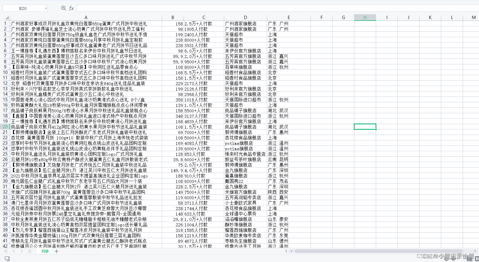Click cell 枣粮先生旗舰店 in row 41
The height and width of the screenshot is (262, 479).
(x=245, y=241)
